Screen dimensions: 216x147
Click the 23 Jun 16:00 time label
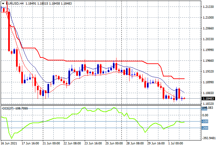[93, 143]
